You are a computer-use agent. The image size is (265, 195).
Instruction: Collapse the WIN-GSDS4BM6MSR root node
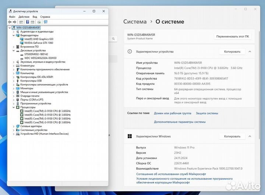[10, 28]
